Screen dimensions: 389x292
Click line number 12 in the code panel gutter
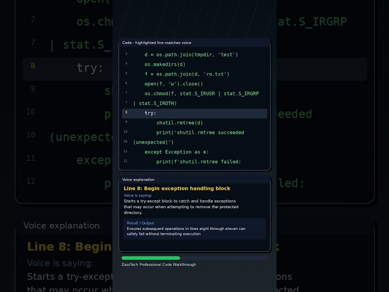(125, 161)
